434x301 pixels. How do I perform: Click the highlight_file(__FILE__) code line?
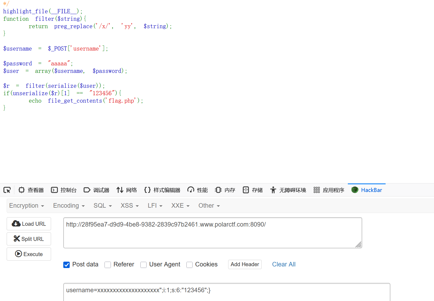pyautogui.click(x=43, y=11)
